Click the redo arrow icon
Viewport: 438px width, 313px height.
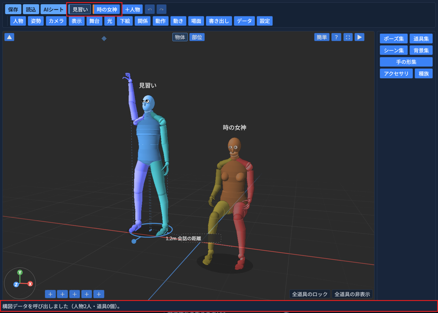[162, 10]
